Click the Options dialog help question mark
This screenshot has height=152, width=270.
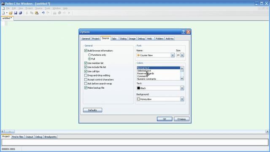point(184,32)
